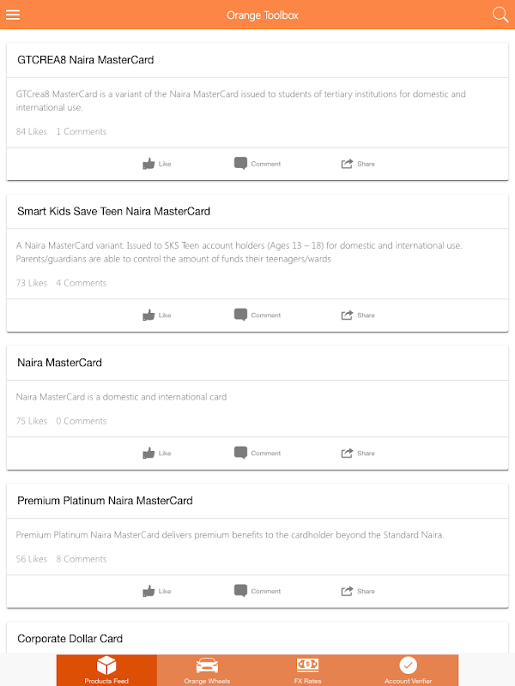The image size is (515, 686).
Task: Share the Premium Platinum Naira MasterCard
Action: point(358,592)
